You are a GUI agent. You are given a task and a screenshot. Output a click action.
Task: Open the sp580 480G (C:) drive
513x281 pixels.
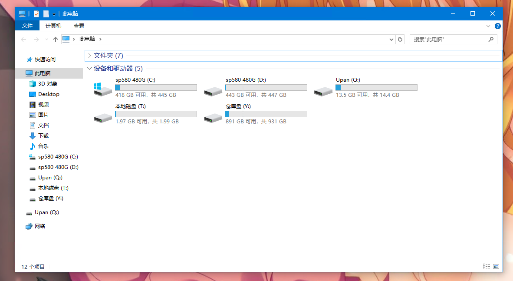coord(103,89)
